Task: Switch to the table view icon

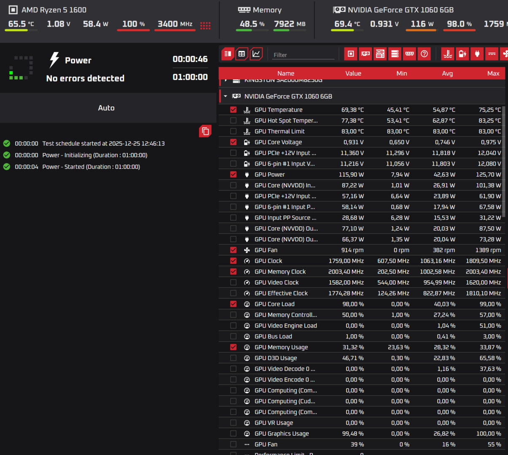Action: [x=242, y=54]
